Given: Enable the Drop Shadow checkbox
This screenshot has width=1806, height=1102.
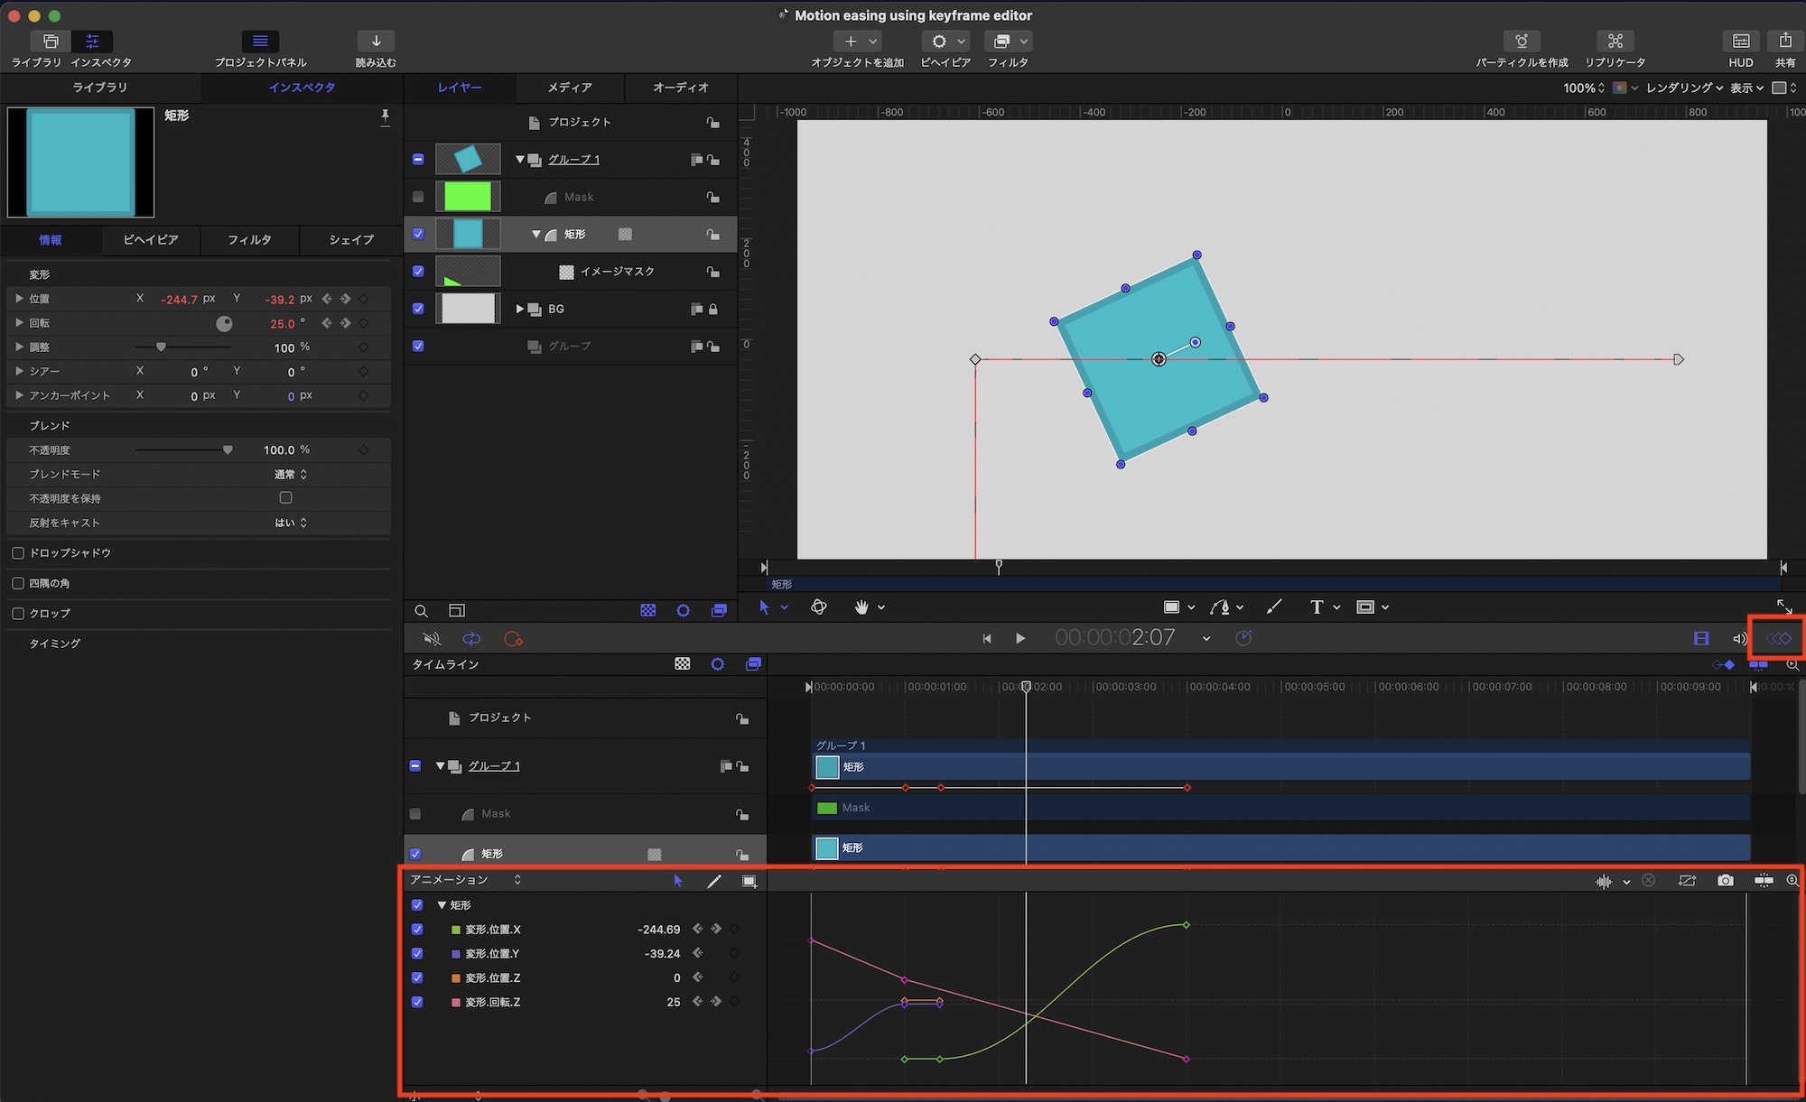Looking at the screenshot, I should click(18, 552).
